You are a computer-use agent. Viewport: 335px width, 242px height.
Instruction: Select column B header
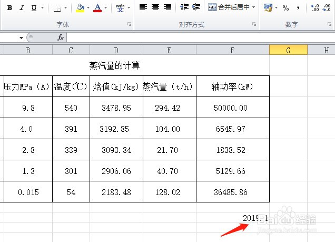tap(28, 51)
